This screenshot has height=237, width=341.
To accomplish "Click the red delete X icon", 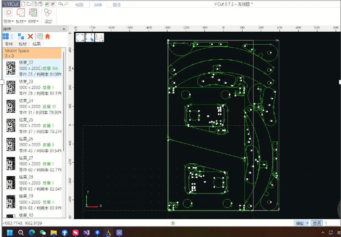I will [30, 36].
